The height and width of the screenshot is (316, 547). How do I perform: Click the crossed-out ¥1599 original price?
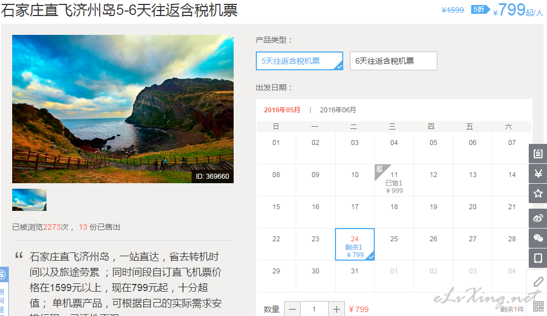coord(453,10)
